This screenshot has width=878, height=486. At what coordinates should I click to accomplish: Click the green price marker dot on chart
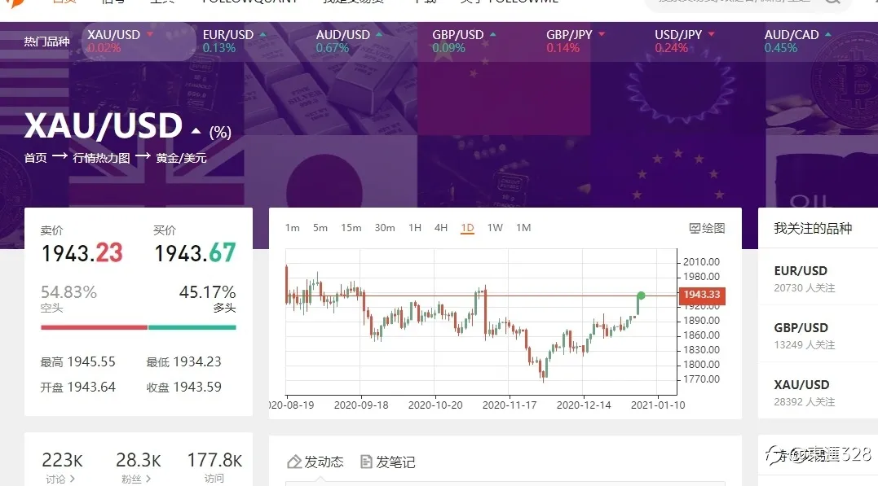641,296
